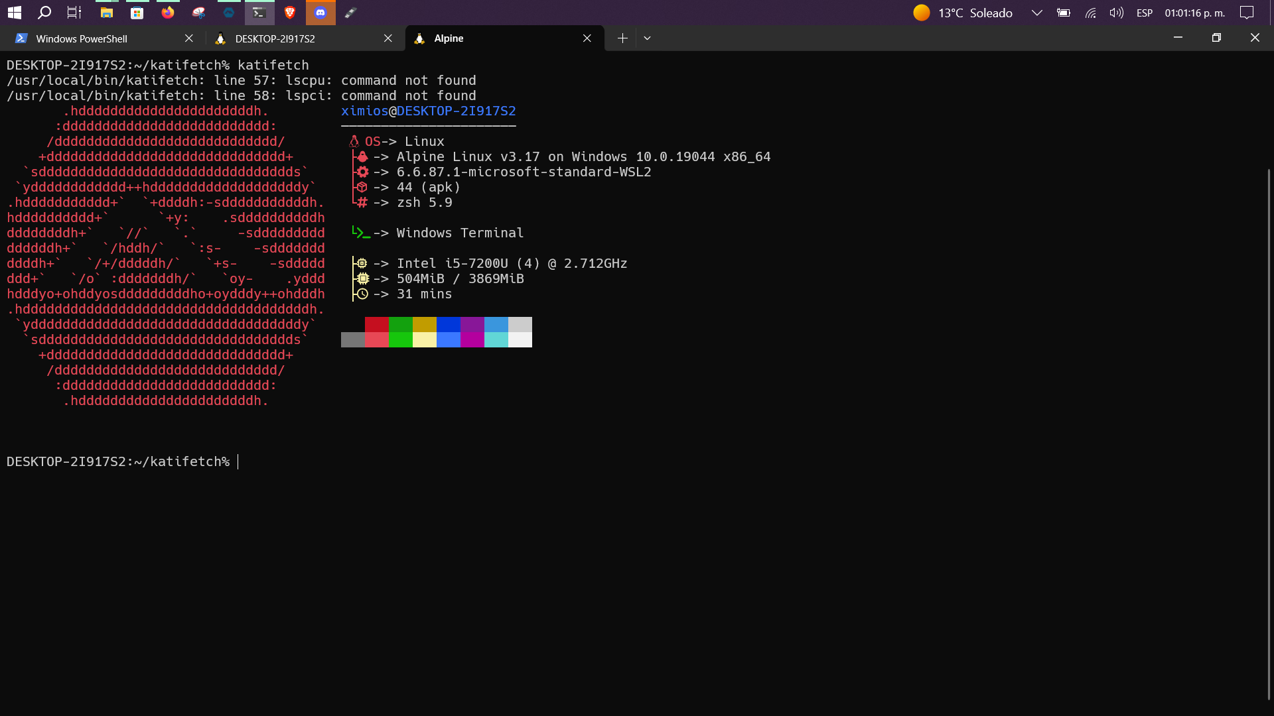Open Discord from the taskbar

tap(320, 13)
